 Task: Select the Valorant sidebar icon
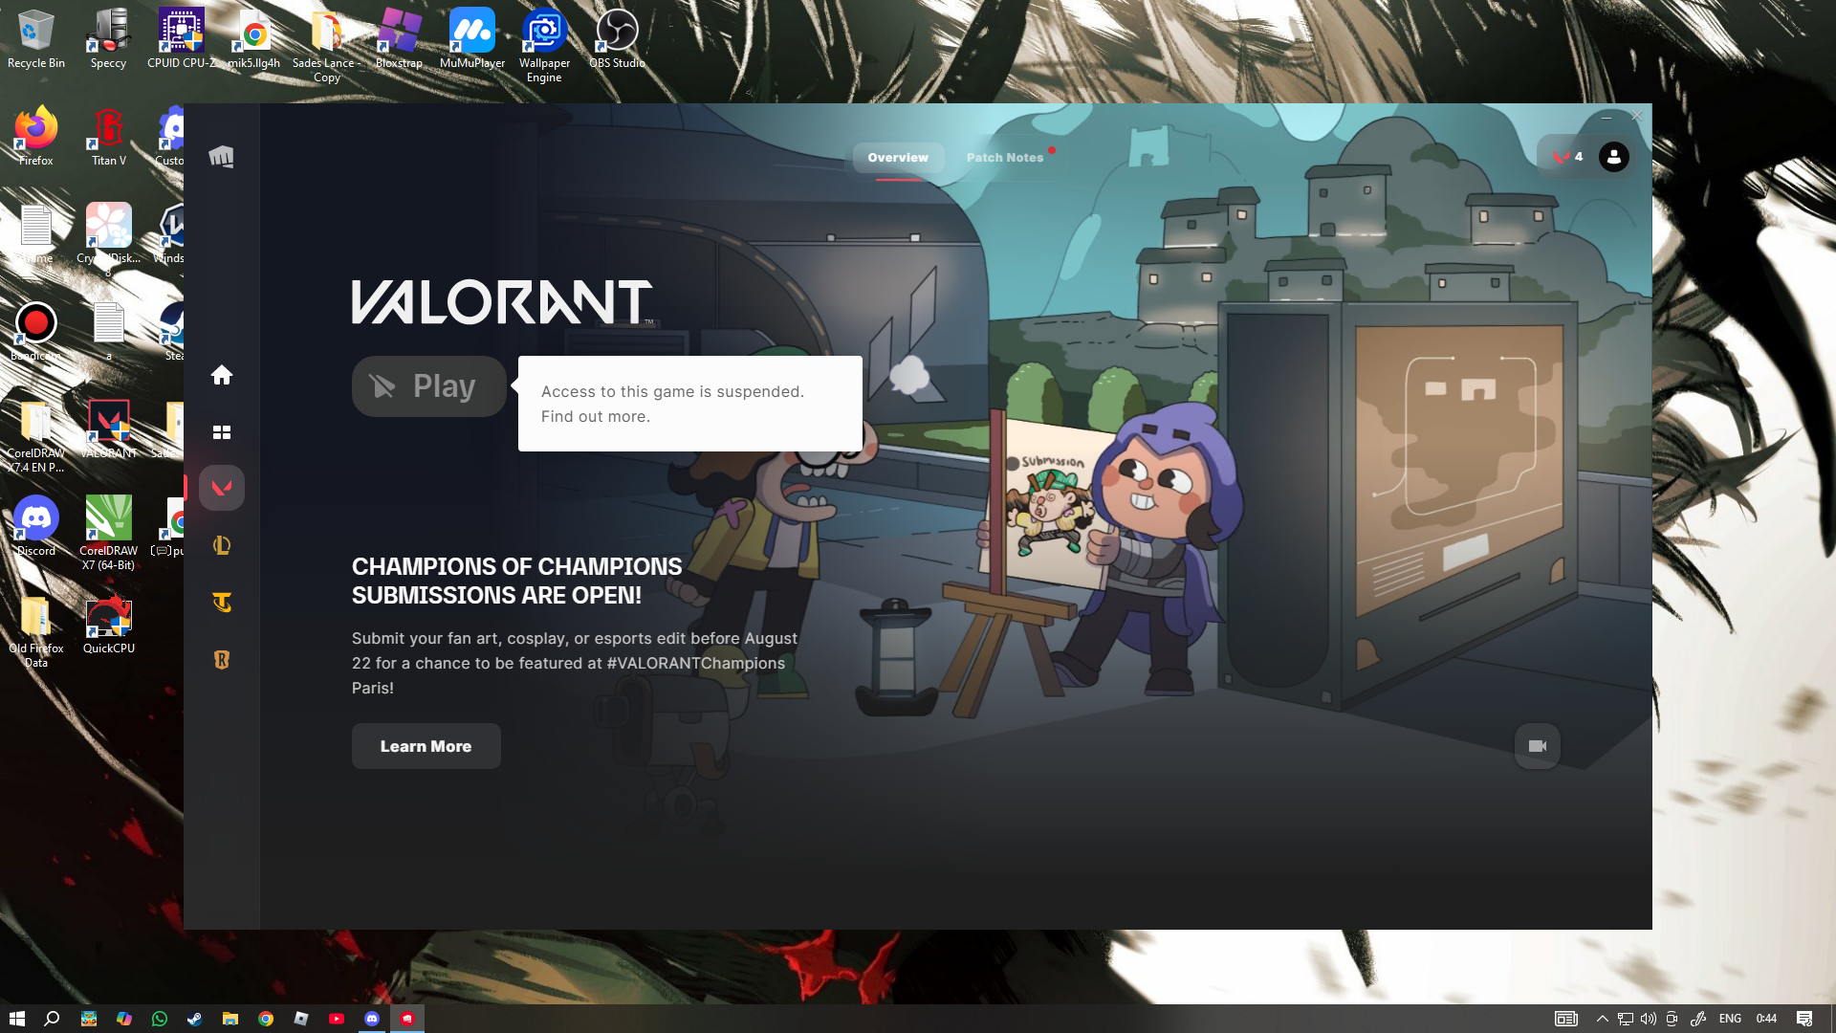click(221, 488)
